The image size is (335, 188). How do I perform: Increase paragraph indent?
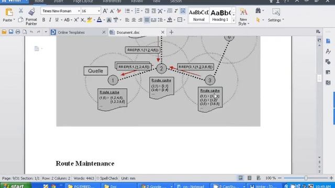pos(153,11)
